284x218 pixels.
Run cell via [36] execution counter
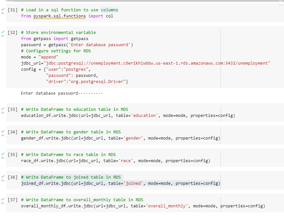click(x=13, y=177)
